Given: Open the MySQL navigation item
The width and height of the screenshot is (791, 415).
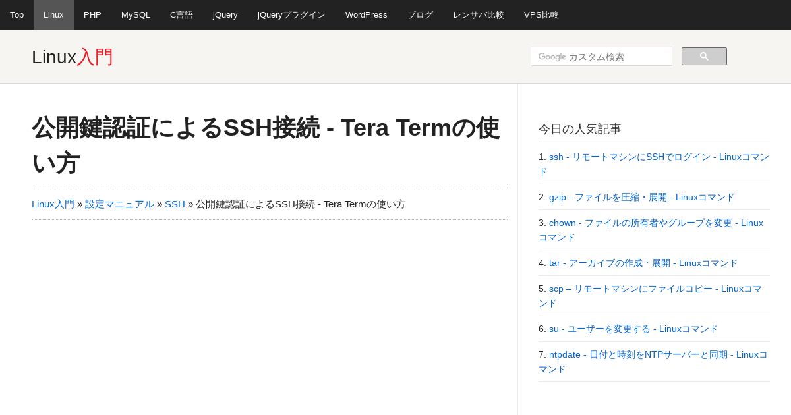Looking at the screenshot, I should (136, 14).
